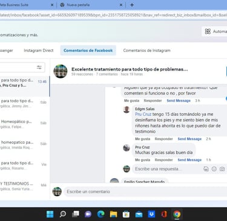Like Edgm Salas's testimonio comment
Image resolution: width=227 pixels, height=221 pixels.
[142, 139]
